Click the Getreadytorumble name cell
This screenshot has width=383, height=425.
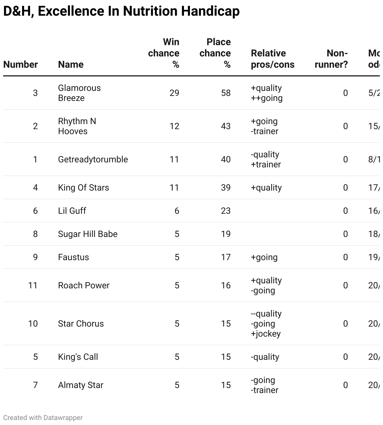click(93, 160)
